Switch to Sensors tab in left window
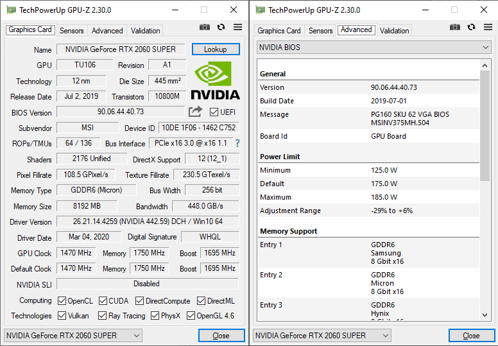This screenshot has width=498, height=346. 72,31
